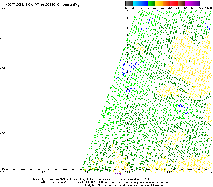213x187 pixels.
Task: Click the -60 latitude axis label
Action: pyautogui.click(x=3, y=169)
